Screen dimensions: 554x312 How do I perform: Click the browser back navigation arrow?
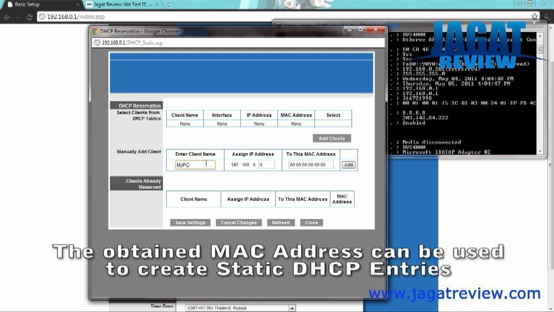pyautogui.click(x=6, y=17)
